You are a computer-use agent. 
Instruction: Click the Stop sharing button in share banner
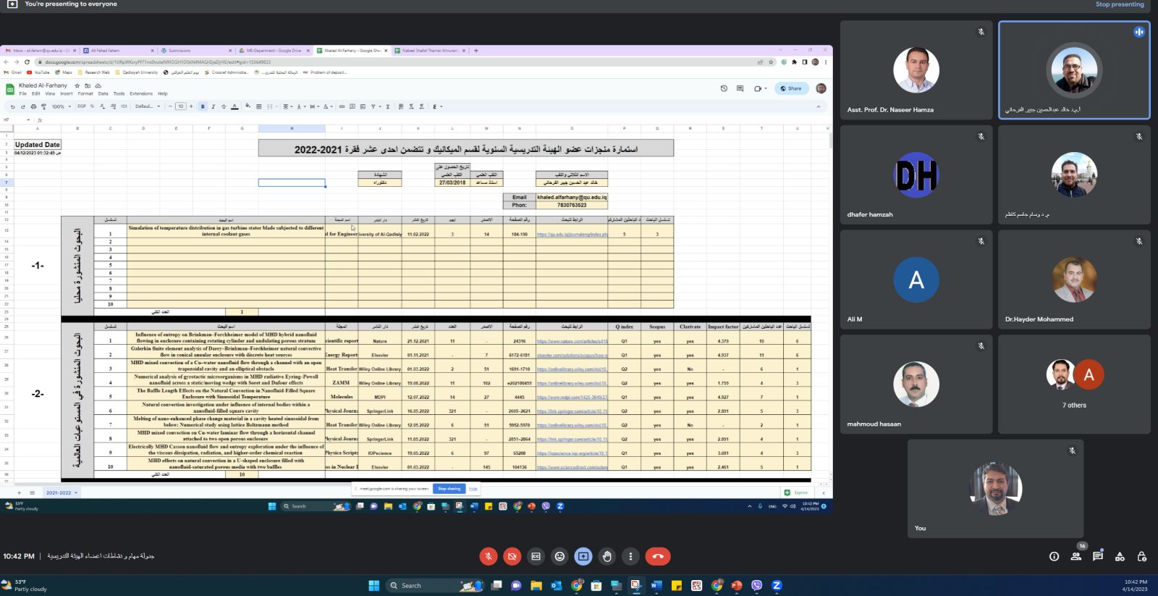point(449,489)
